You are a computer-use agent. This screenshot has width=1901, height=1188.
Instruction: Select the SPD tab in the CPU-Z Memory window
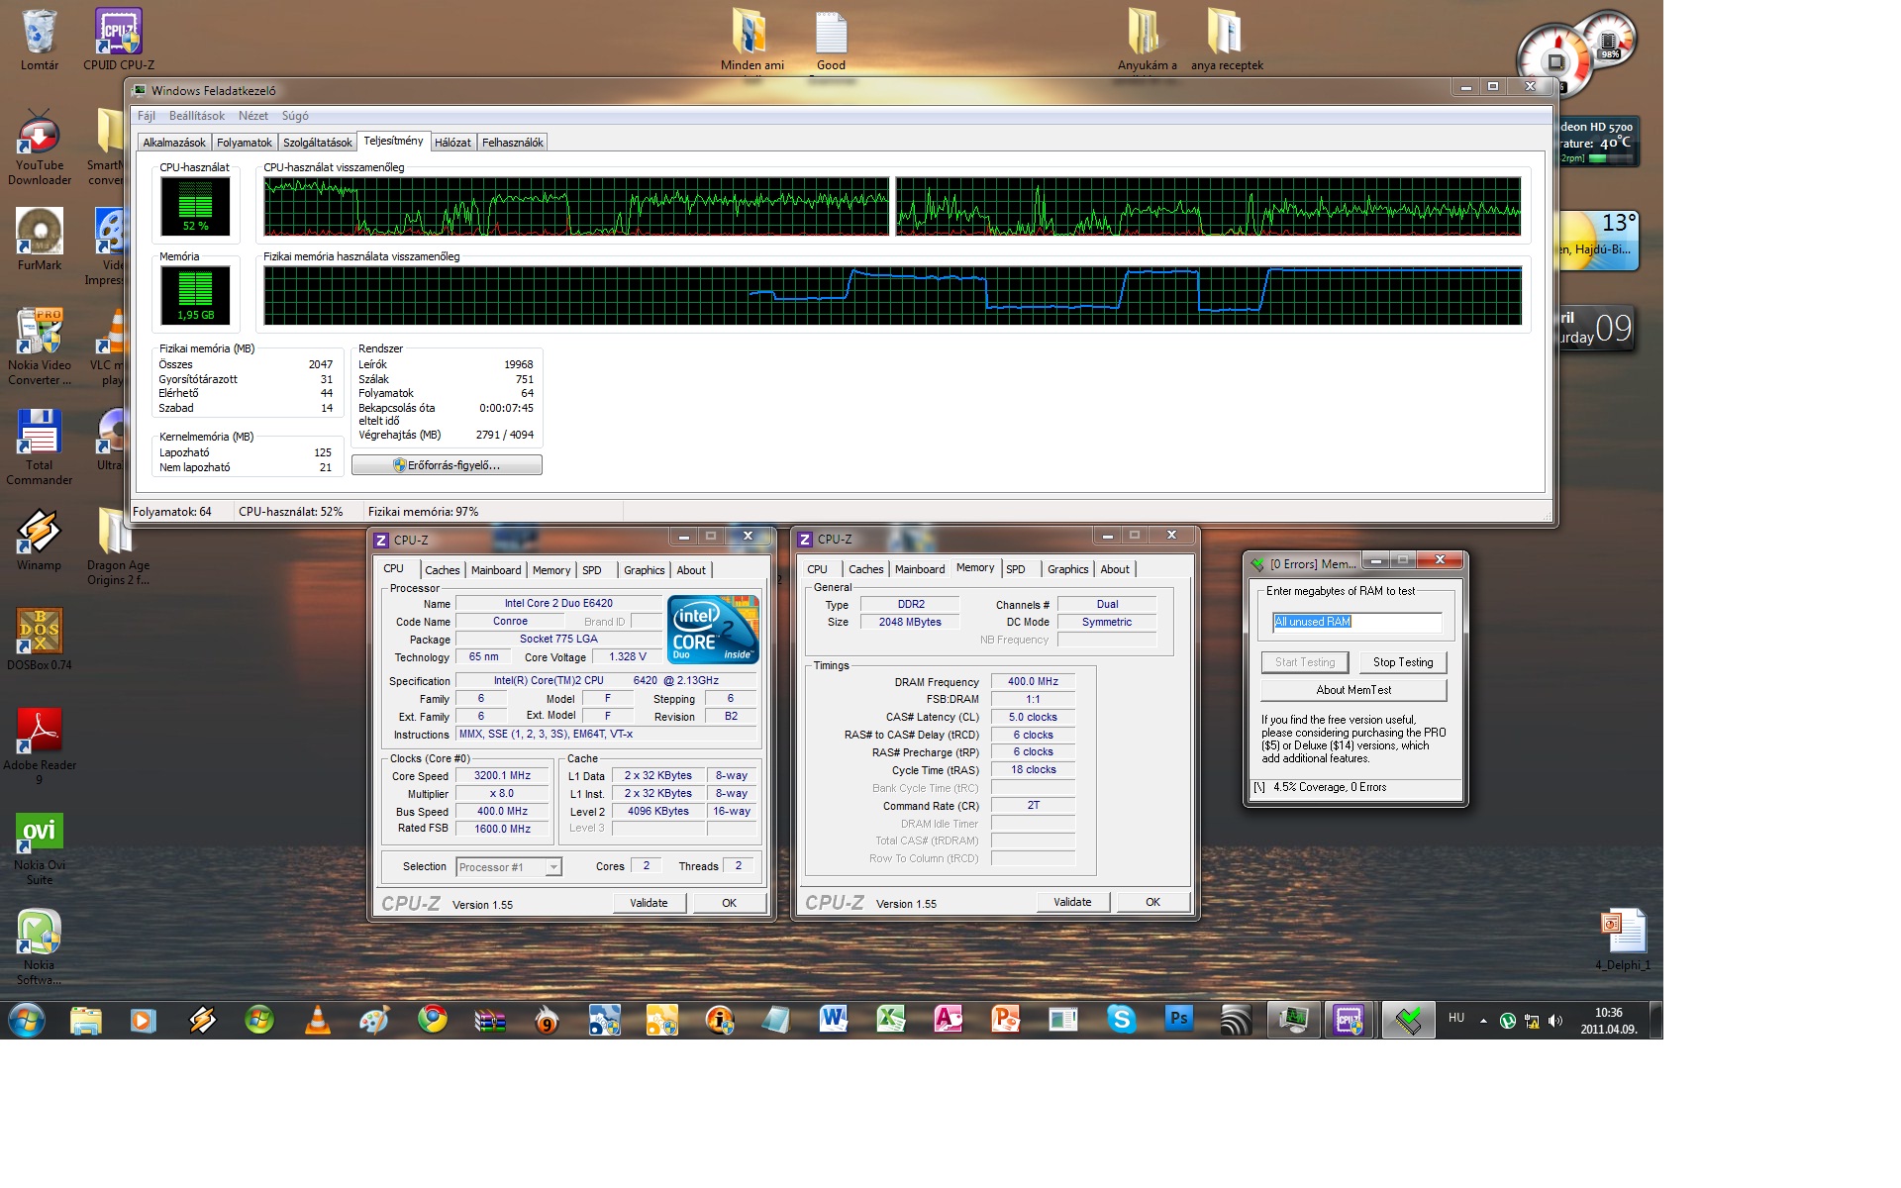coord(1016,569)
